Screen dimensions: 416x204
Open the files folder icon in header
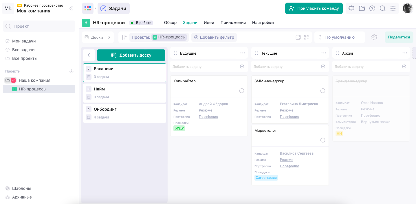pos(362,8)
